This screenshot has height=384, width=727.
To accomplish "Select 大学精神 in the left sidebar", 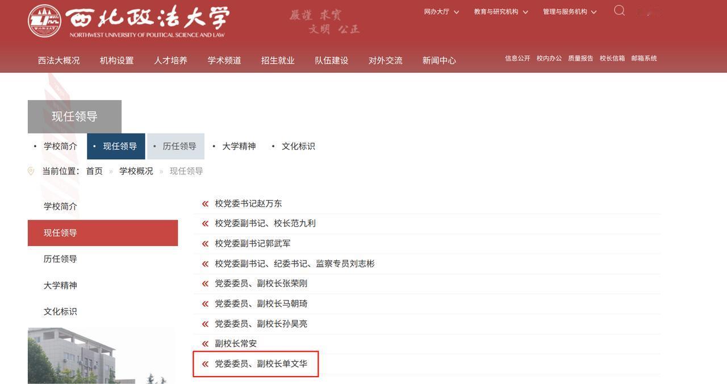I will pos(60,285).
